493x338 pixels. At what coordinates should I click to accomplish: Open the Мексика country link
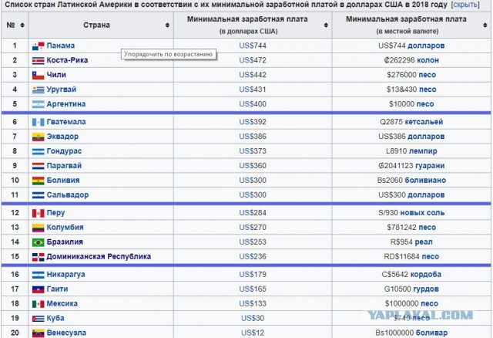[62, 304]
